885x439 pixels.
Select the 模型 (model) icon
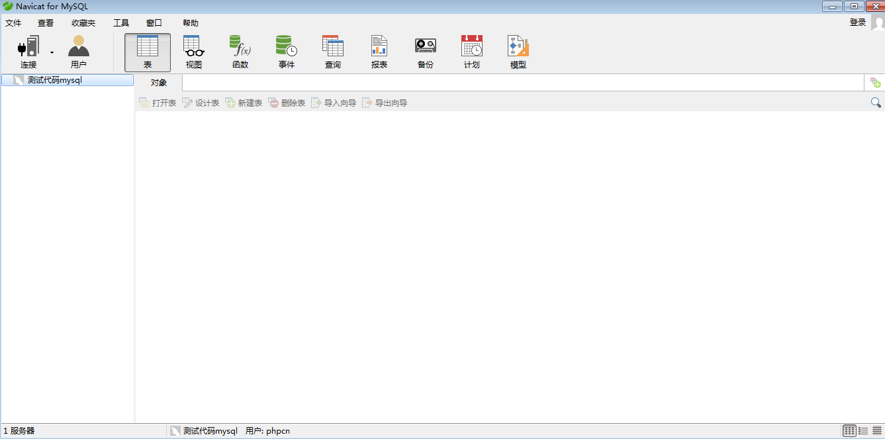(518, 51)
